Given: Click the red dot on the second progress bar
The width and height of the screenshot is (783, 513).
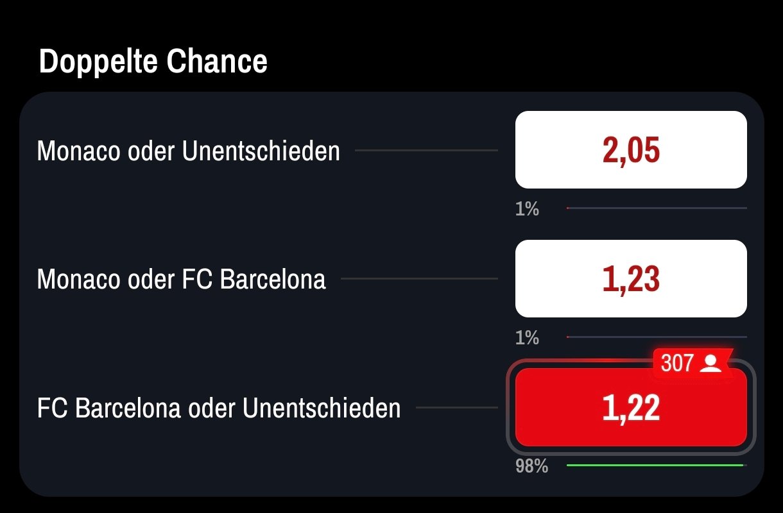Looking at the screenshot, I should pyautogui.click(x=568, y=337).
